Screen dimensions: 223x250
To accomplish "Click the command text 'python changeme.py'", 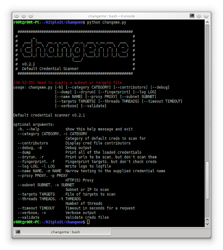I will (x=106, y=22).
